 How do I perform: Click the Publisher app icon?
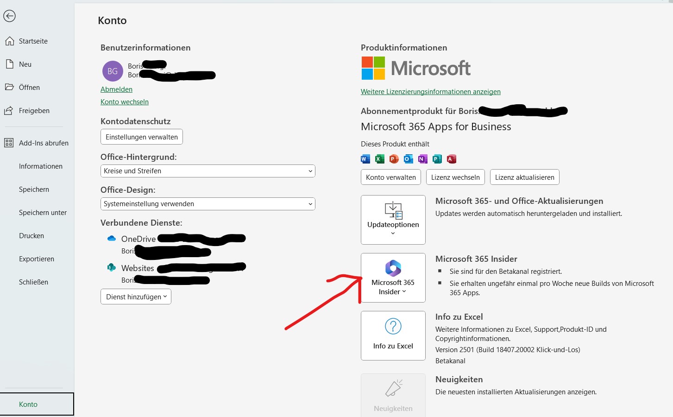437,159
